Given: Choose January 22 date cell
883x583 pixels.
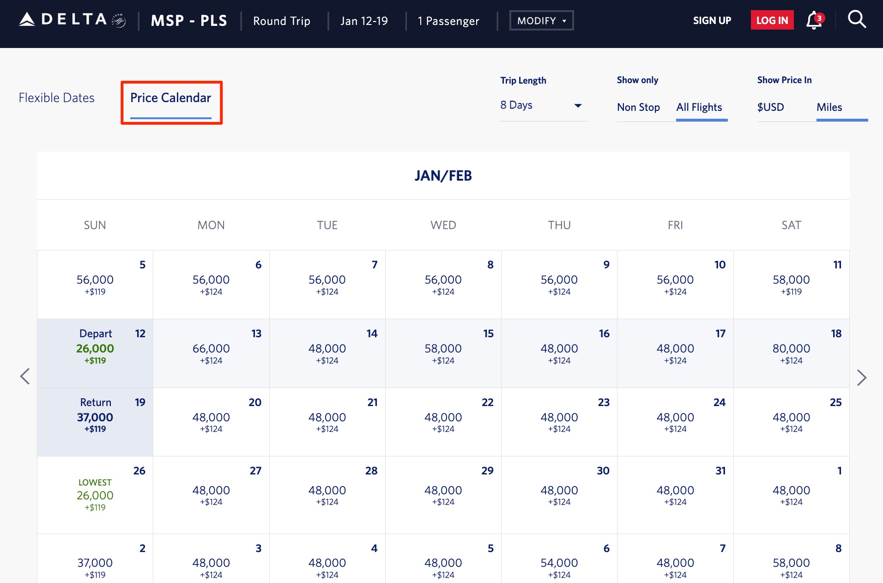Looking at the screenshot, I should tap(443, 421).
